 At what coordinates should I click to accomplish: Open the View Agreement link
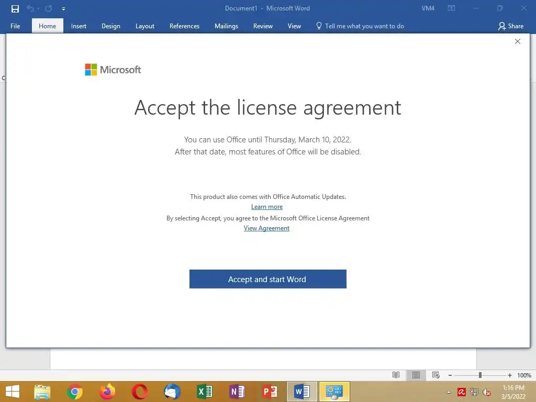[x=266, y=228]
